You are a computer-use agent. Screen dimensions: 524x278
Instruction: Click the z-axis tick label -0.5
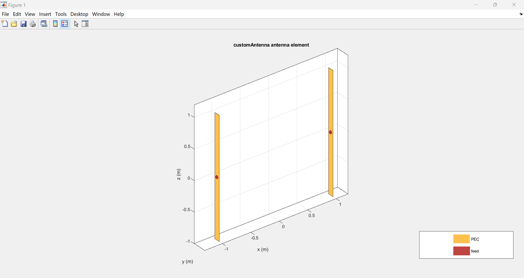coord(186,210)
